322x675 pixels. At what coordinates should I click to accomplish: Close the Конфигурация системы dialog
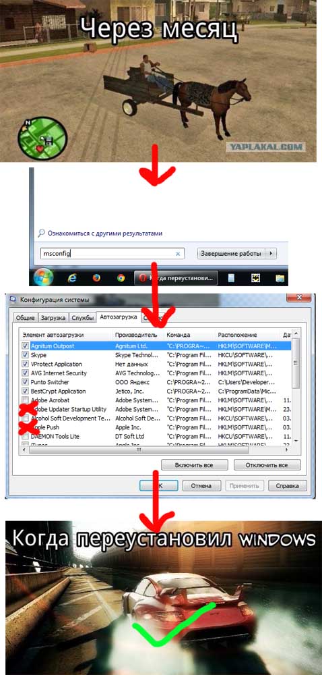pos(298,298)
